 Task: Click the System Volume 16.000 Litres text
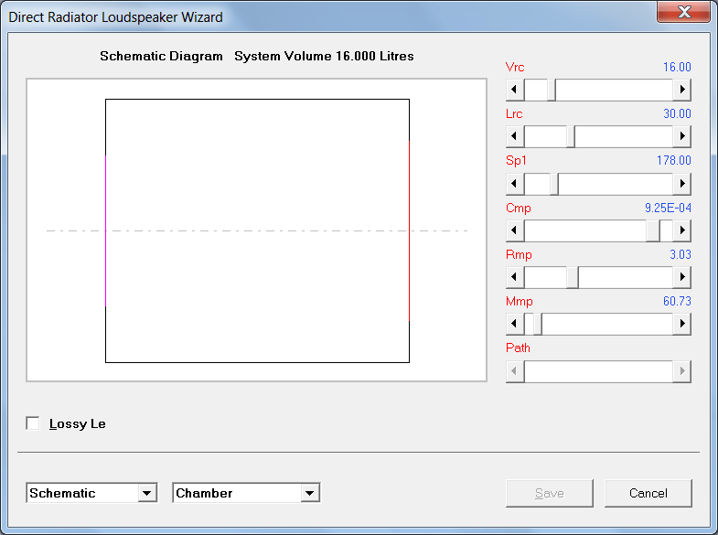[x=324, y=56]
